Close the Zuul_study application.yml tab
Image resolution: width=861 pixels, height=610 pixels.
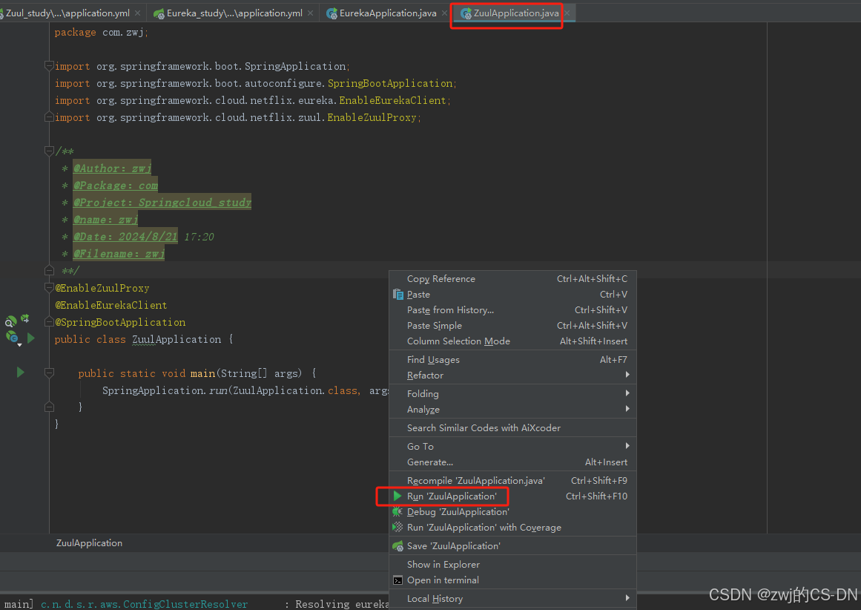[x=138, y=13]
